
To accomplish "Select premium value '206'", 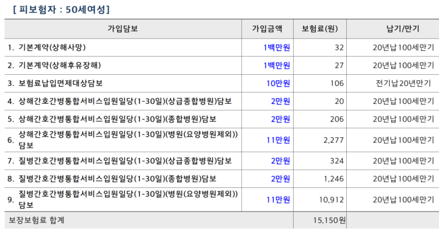I will [x=337, y=119].
